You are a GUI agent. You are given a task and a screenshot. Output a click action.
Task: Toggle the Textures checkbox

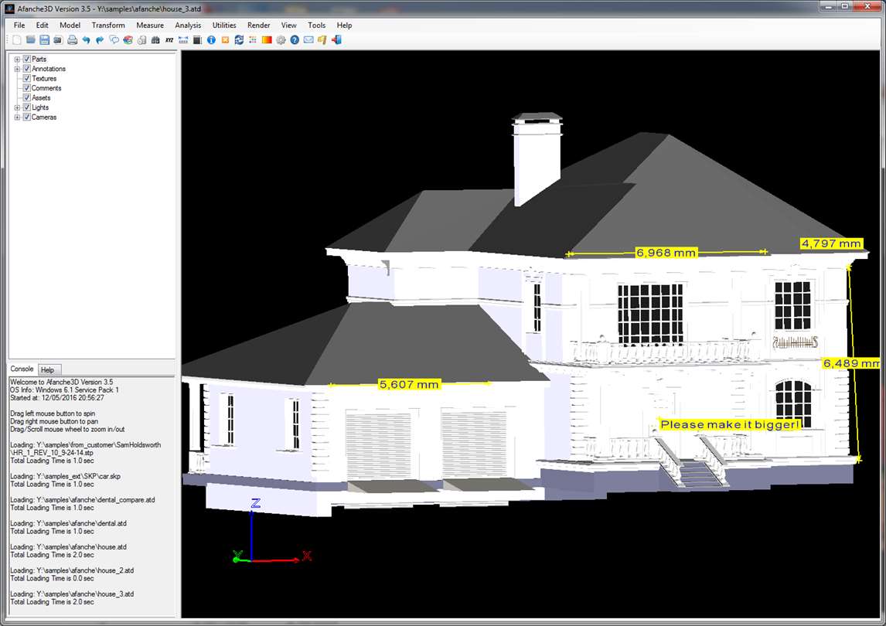[26, 78]
